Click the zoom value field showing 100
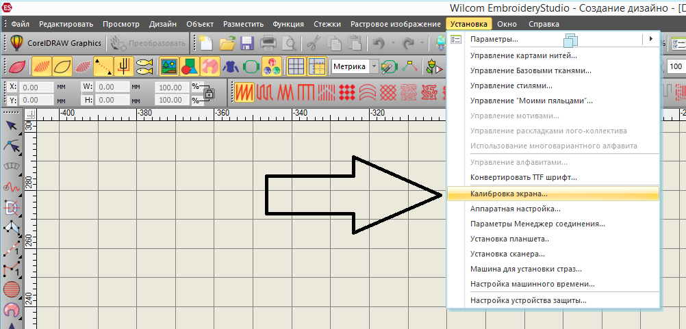This screenshot has height=329, width=686. (676, 66)
